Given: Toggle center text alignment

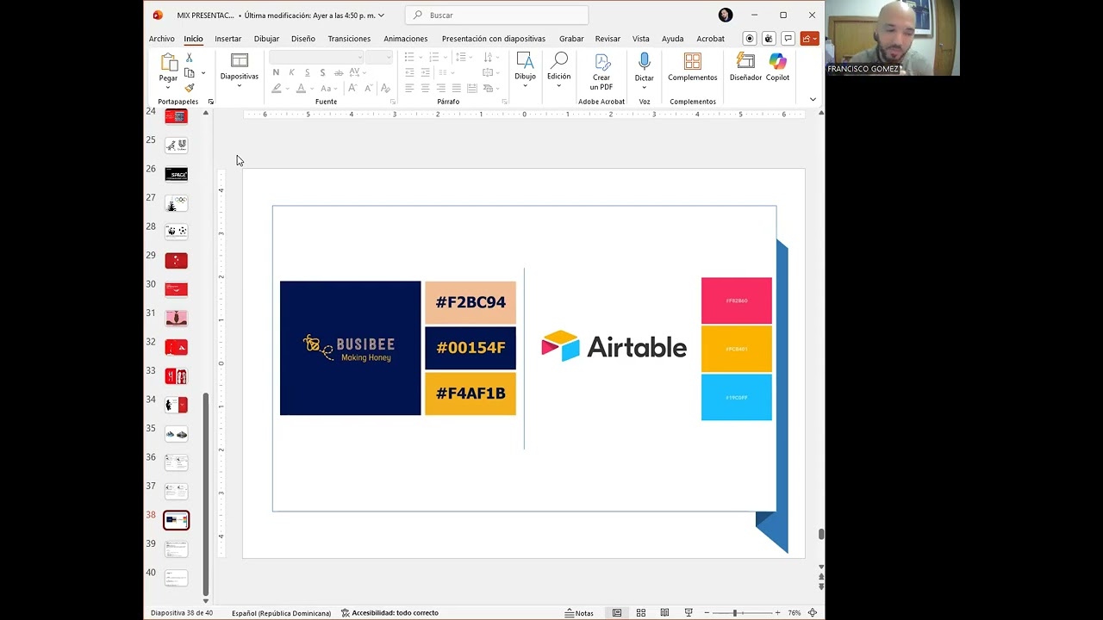Looking at the screenshot, I should coord(425,88).
